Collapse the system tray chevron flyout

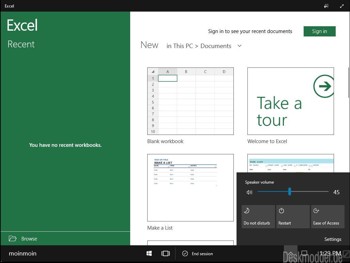(290, 253)
